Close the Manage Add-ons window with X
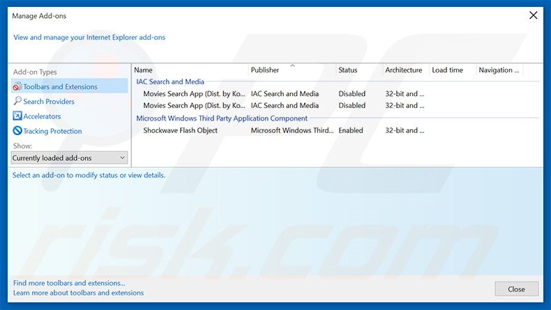The height and width of the screenshot is (310, 551). point(533,15)
